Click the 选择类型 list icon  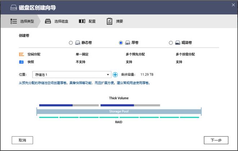pyautogui.click(x=13, y=21)
